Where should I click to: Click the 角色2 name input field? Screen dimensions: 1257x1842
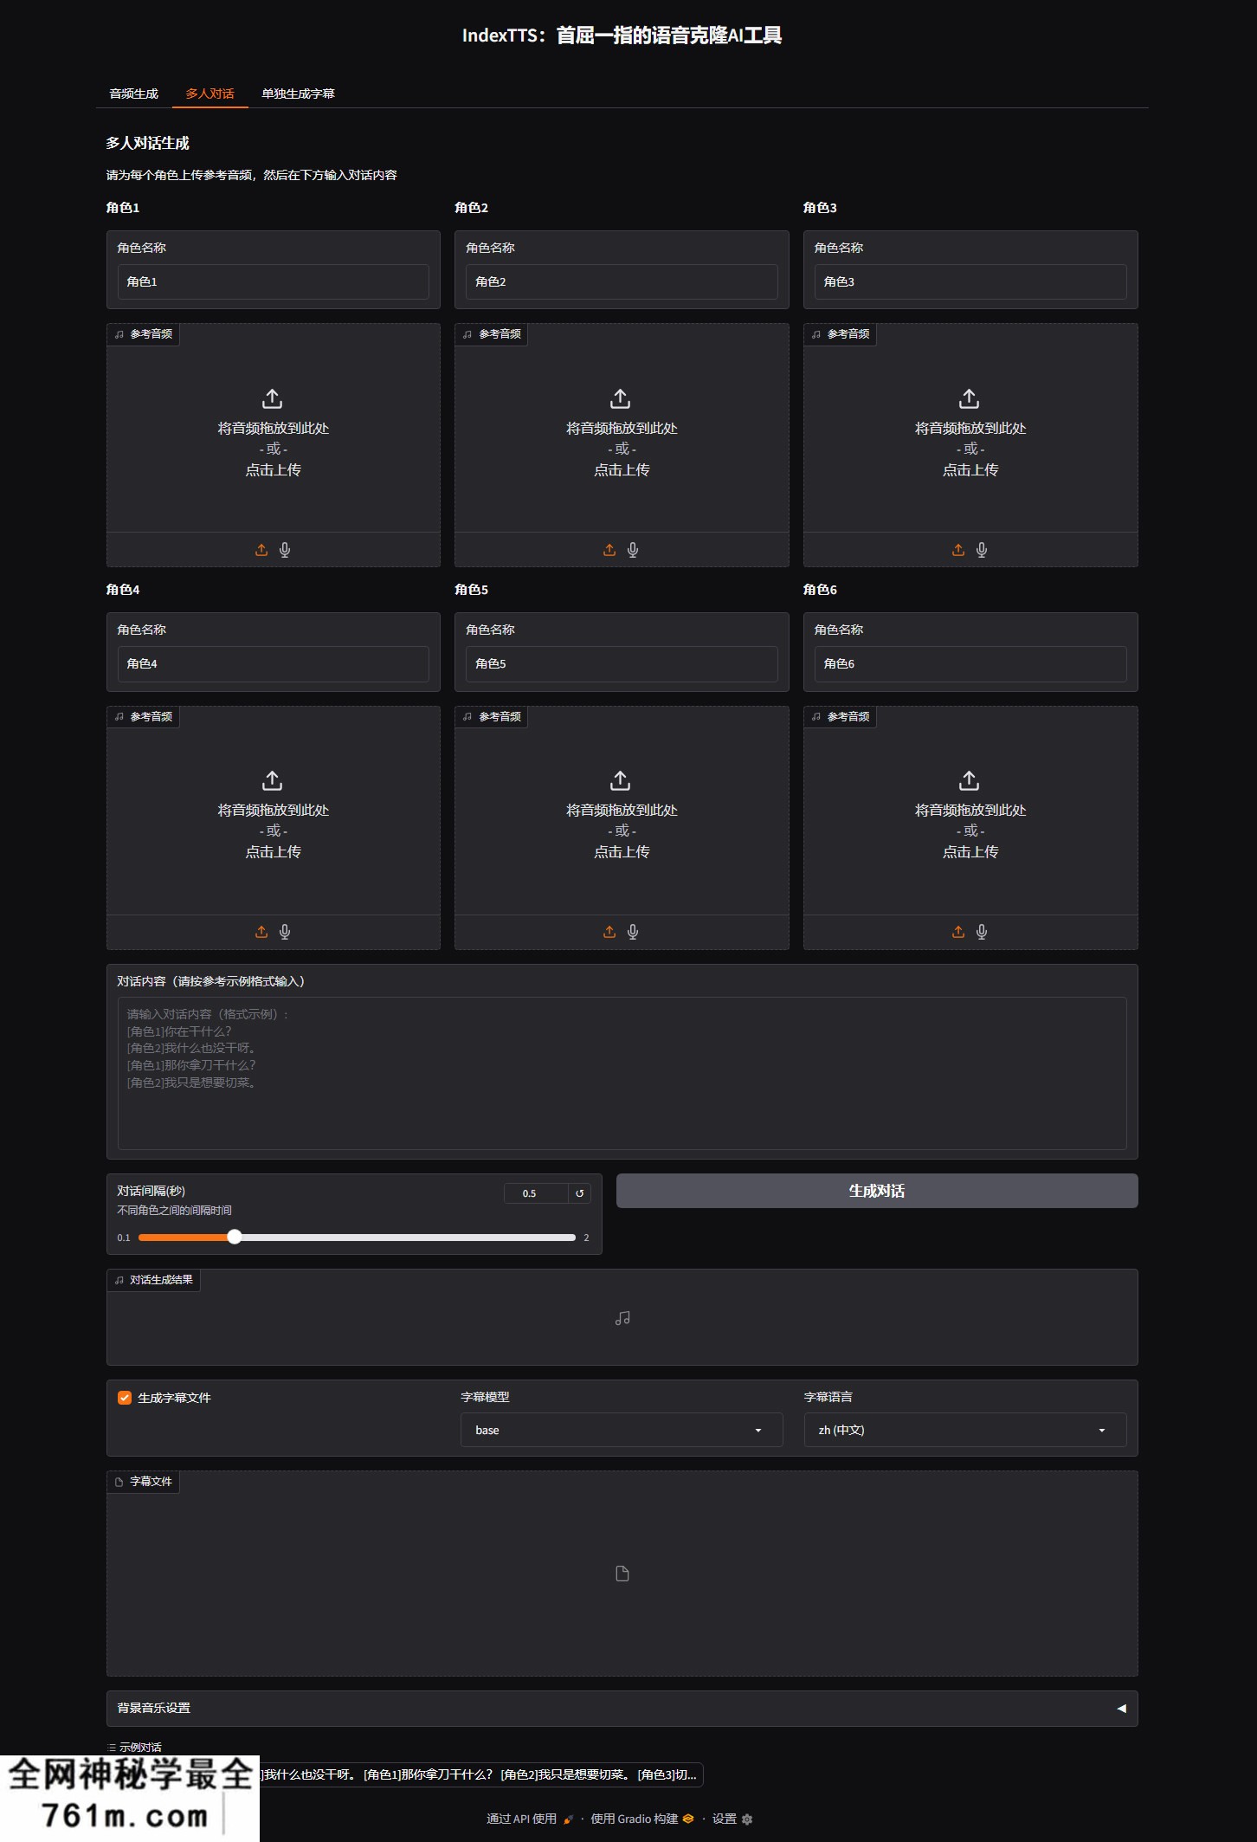622,281
